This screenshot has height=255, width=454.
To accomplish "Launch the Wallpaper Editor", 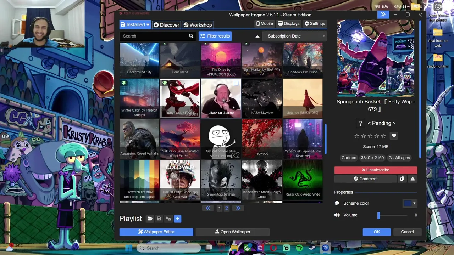I will [156, 232].
